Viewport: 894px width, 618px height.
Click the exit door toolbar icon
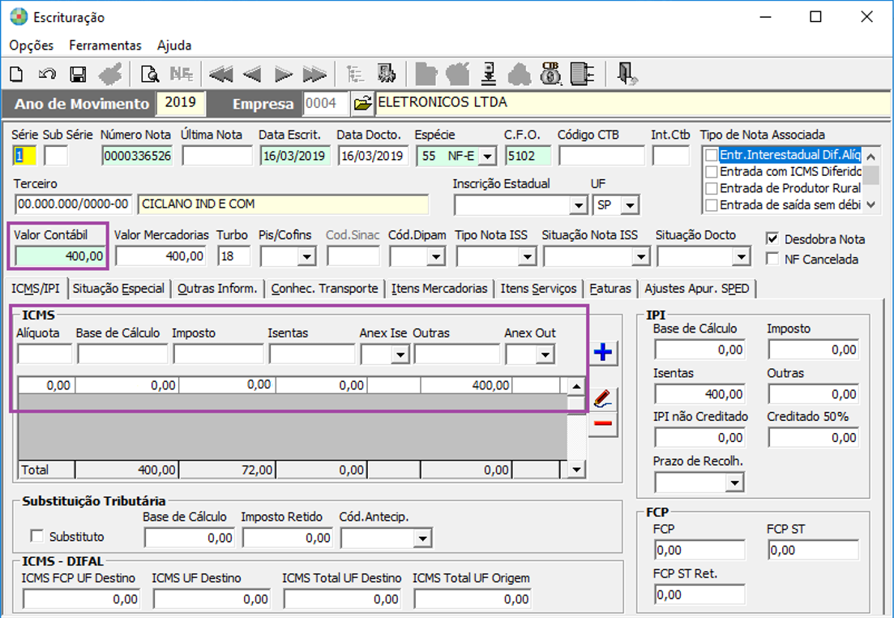(627, 74)
